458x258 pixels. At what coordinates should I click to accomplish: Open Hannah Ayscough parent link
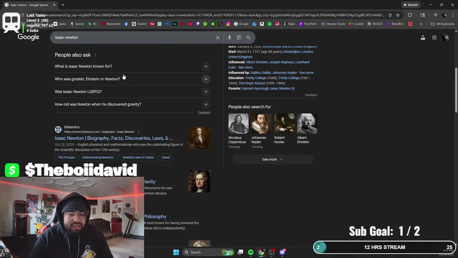tap(255, 89)
